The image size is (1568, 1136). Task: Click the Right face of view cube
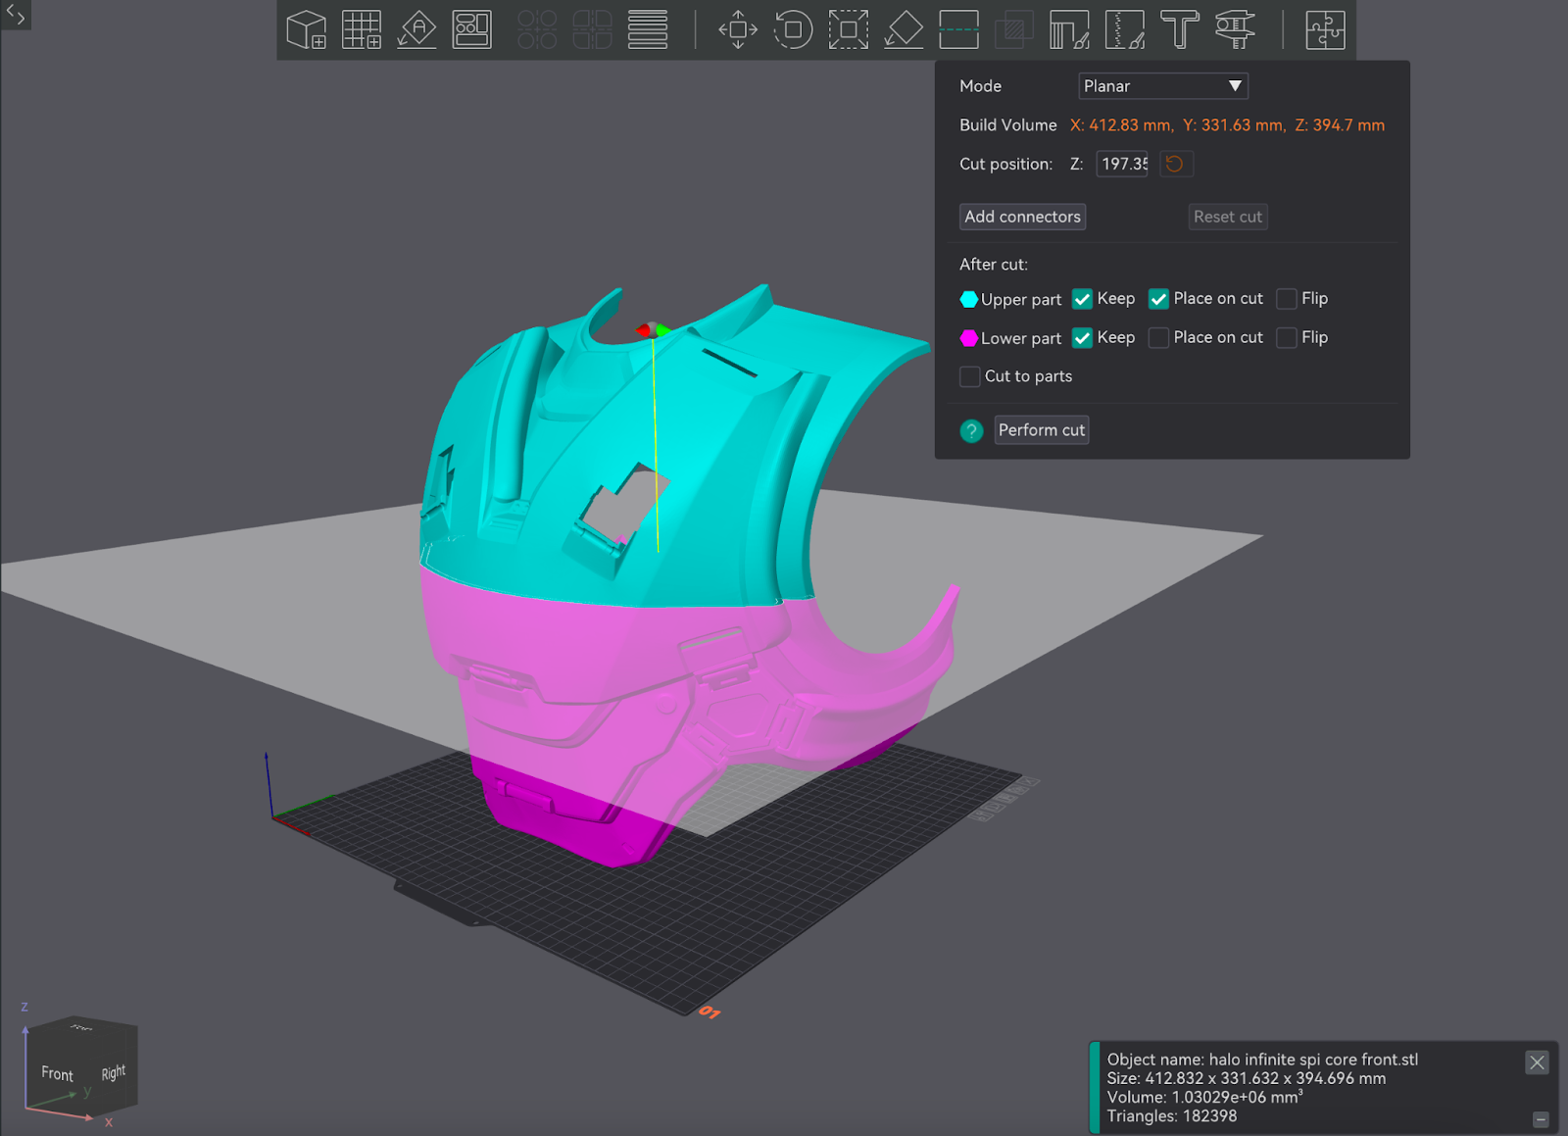(x=114, y=1072)
